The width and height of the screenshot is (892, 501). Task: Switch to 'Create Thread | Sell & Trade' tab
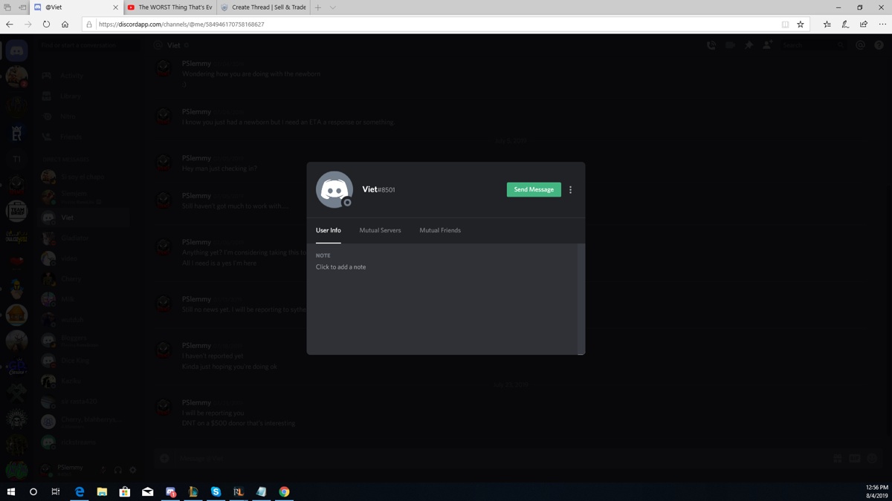(x=263, y=7)
